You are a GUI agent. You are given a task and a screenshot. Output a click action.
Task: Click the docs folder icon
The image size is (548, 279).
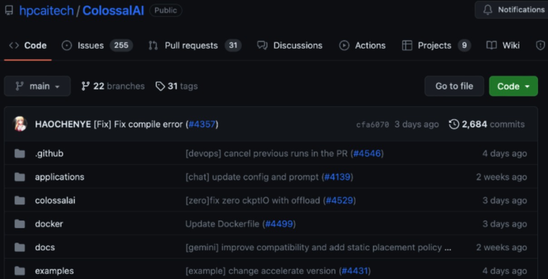(x=20, y=247)
